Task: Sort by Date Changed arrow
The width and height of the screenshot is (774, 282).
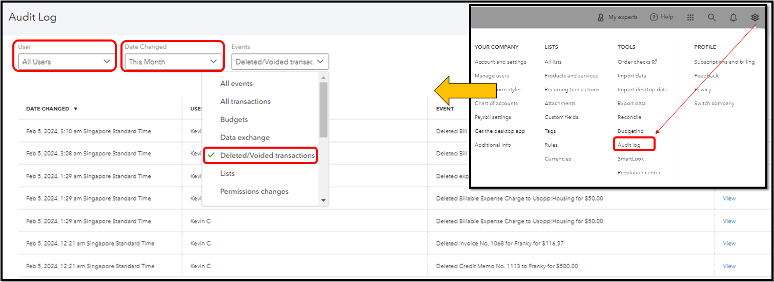Action: tap(76, 109)
